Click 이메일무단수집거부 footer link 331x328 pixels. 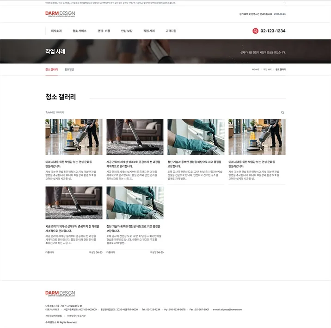(x=76, y=316)
